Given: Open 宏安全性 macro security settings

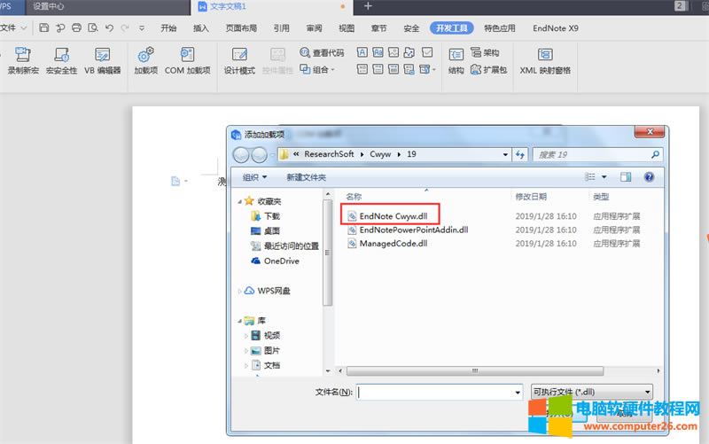Looking at the screenshot, I should 61,55.
